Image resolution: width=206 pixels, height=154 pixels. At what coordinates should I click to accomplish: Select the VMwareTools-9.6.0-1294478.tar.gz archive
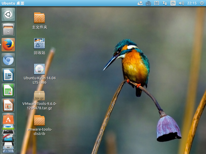pyautogui.click(x=39, y=100)
